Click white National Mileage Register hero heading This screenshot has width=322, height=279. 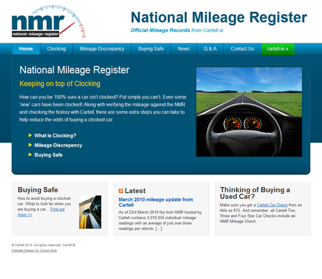tap(74, 70)
